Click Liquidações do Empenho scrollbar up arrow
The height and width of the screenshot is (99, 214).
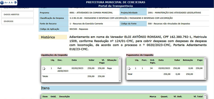[x=120, y=59]
